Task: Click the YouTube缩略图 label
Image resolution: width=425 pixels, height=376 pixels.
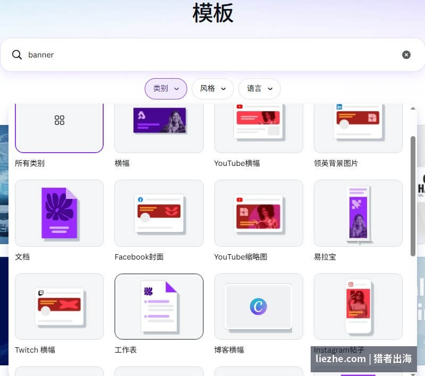Action: [240, 257]
